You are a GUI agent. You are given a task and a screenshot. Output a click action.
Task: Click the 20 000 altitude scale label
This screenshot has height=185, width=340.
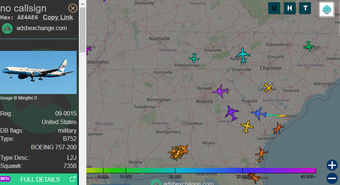click(x=175, y=177)
